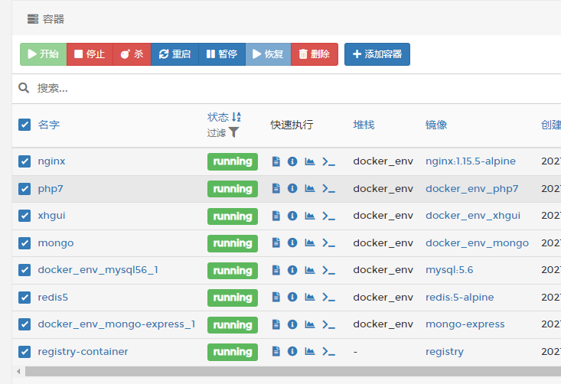Open console icon for redis5 container
Image resolution: width=561 pixels, height=384 pixels.
pyautogui.click(x=328, y=297)
